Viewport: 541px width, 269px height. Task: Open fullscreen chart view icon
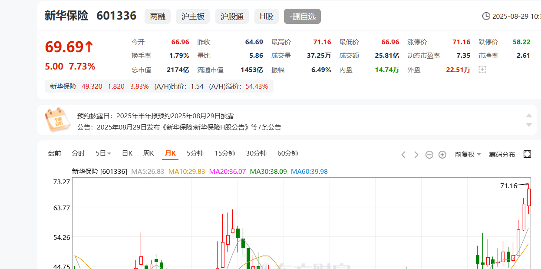point(527,154)
